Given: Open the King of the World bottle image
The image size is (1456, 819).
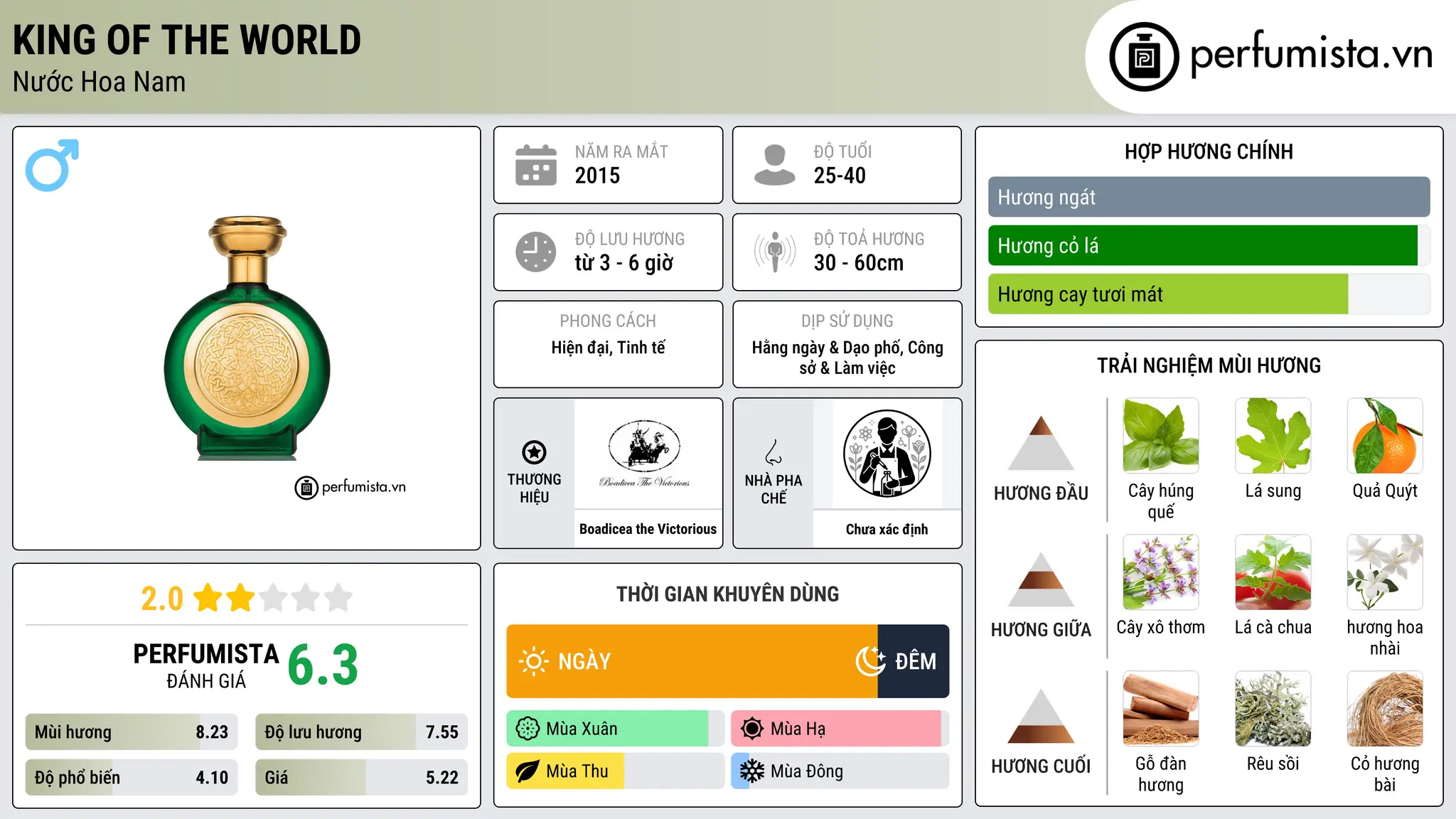Looking at the screenshot, I should [247, 339].
